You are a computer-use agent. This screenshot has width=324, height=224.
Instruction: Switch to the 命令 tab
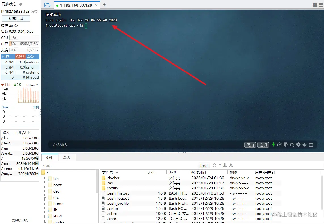click(67, 157)
